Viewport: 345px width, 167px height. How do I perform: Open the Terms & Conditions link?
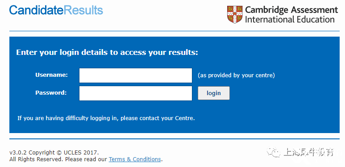(x=135, y=159)
